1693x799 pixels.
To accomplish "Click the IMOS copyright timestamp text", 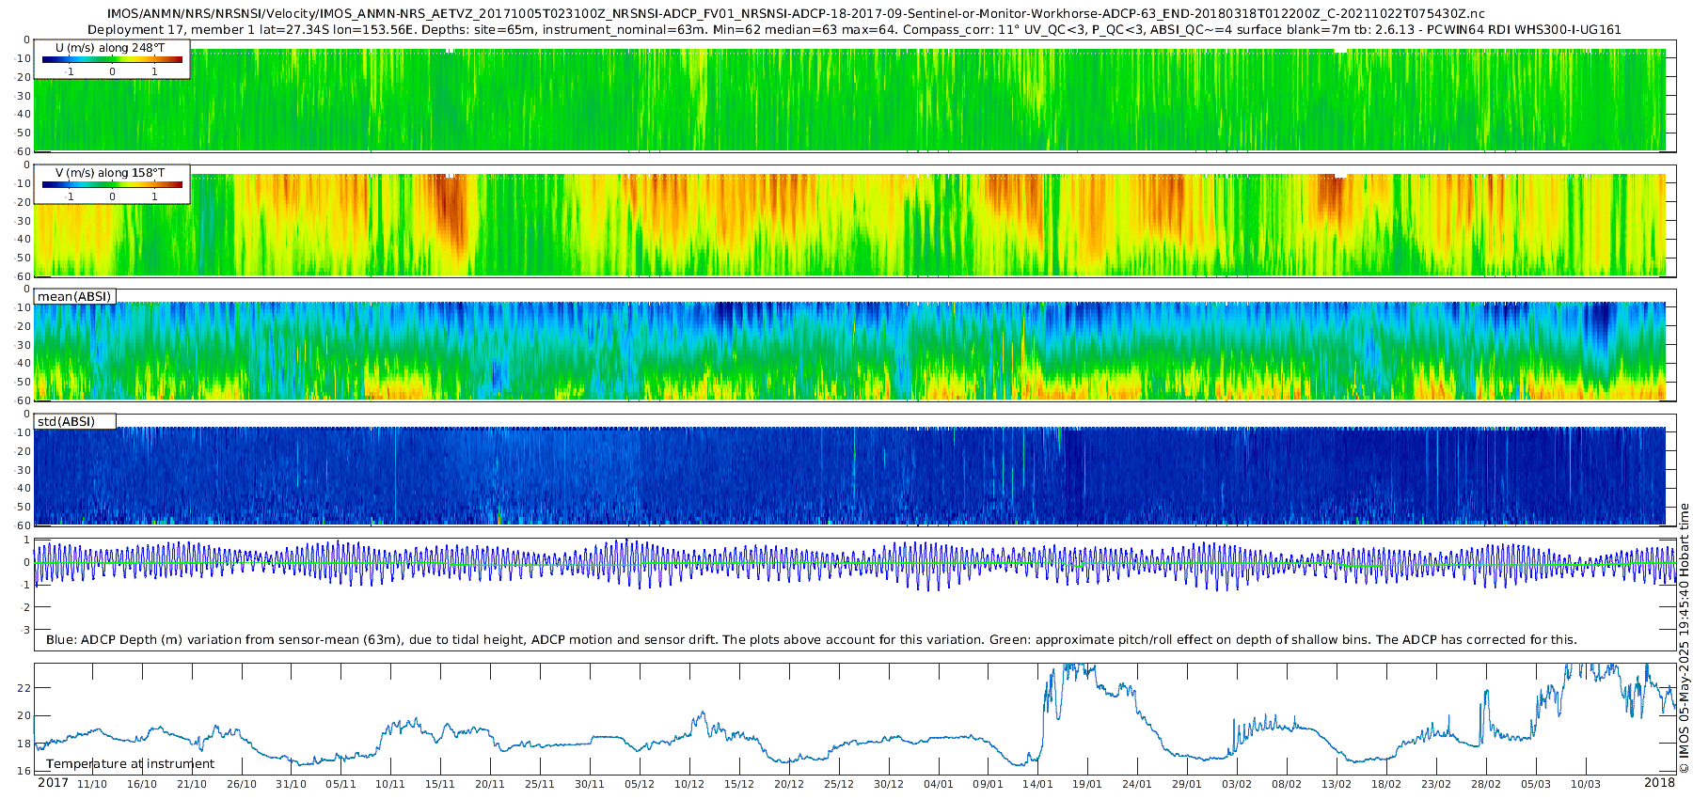I will [1685, 638].
